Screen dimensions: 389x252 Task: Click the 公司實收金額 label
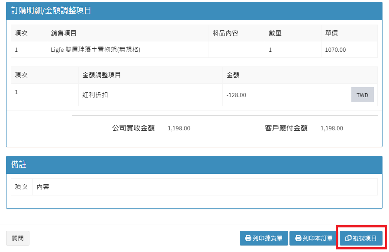coord(133,128)
